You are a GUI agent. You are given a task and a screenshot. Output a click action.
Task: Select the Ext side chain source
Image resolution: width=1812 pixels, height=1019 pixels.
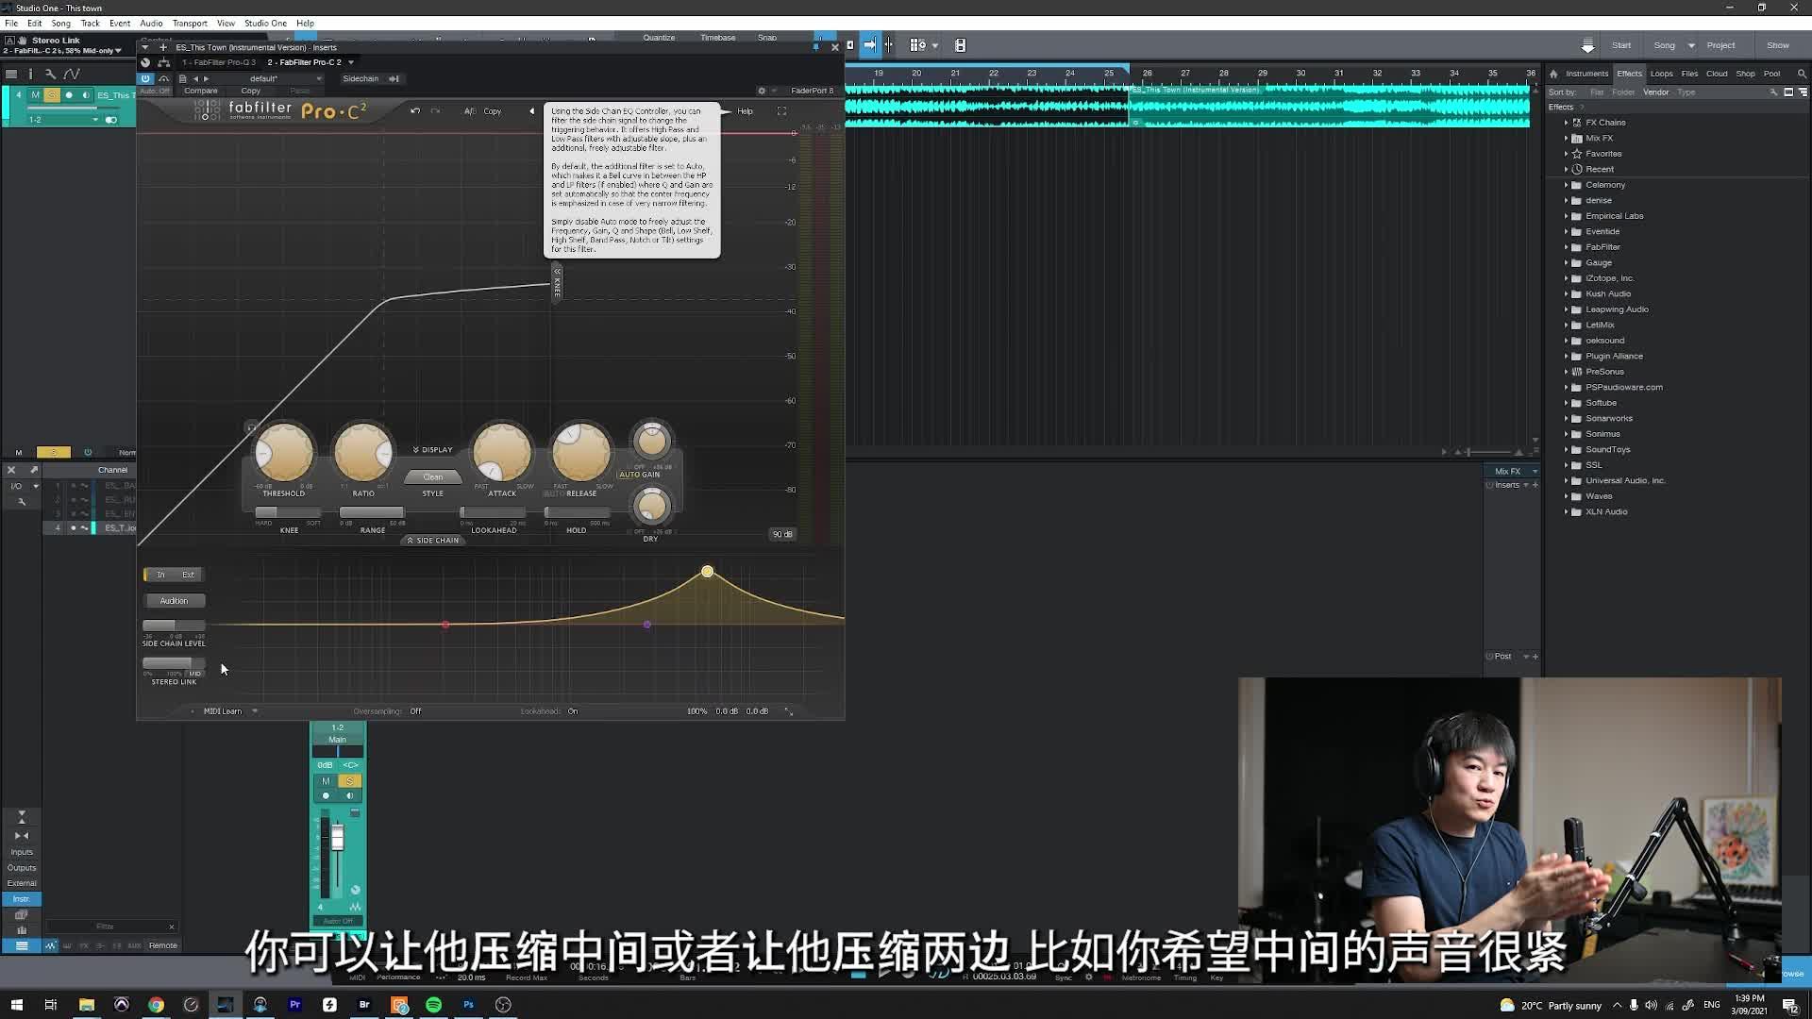click(x=188, y=575)
